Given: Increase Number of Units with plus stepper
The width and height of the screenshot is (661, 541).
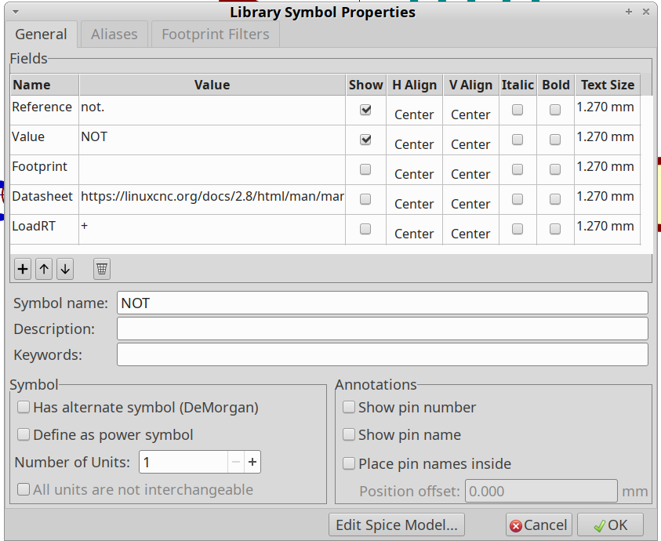Looking at the screenshot, I should 252,462.
